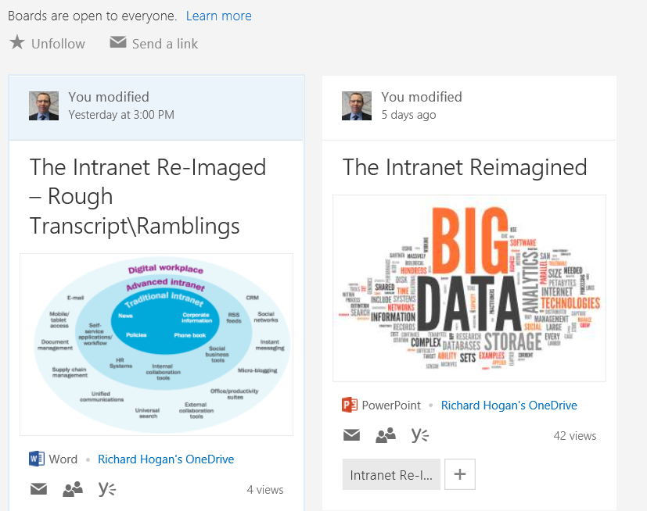Open the Learn more link about boards
Screen dimensions: 647x511
(x=219, y=16)
